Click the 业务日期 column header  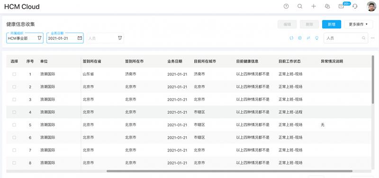coord(175,62)
